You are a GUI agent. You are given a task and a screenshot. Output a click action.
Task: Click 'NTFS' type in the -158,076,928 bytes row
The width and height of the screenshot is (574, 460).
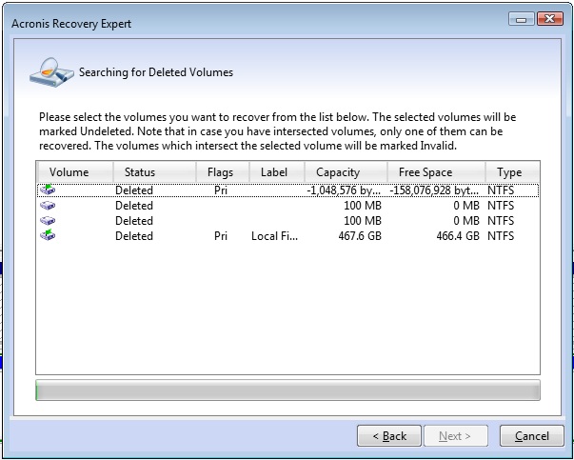[x=501, y=190]
